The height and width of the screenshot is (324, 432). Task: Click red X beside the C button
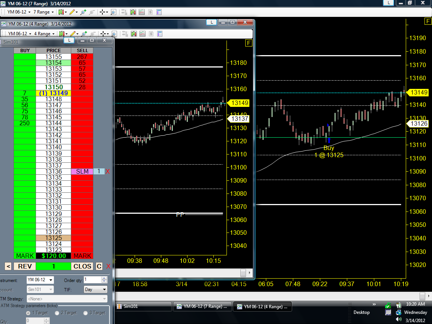(108, 266)
